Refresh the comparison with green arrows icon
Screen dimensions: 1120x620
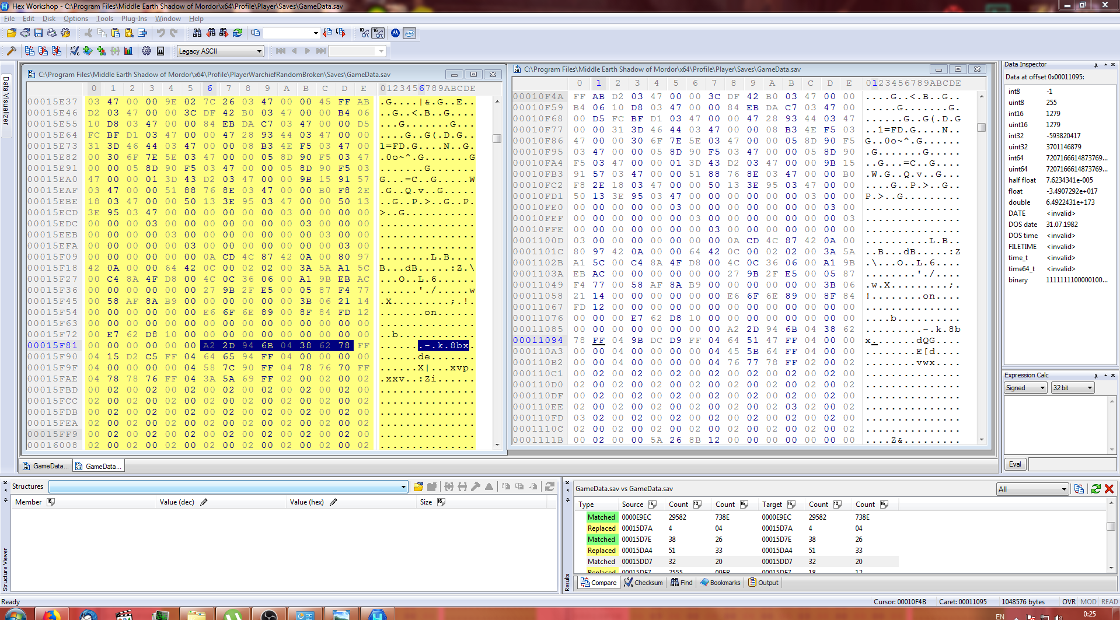coord(1095,489)
